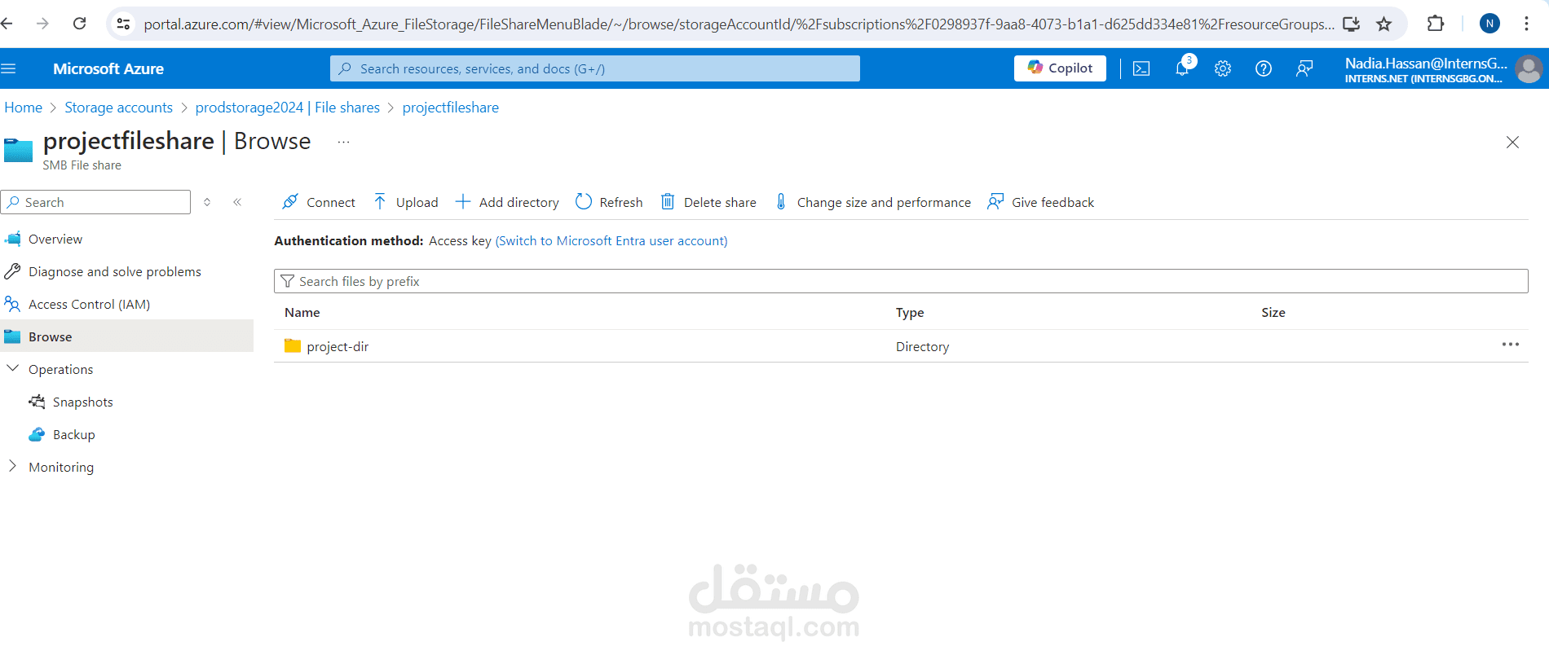This screenshot has width=1549, height=655.
Task: Open Access Control (IAM)
Action: [x=90, y=304]
